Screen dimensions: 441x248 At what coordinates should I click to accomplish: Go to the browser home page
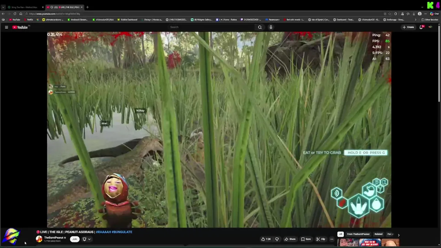[x=21, y=14]
